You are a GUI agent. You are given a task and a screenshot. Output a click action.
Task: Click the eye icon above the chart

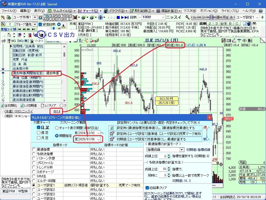244,40
